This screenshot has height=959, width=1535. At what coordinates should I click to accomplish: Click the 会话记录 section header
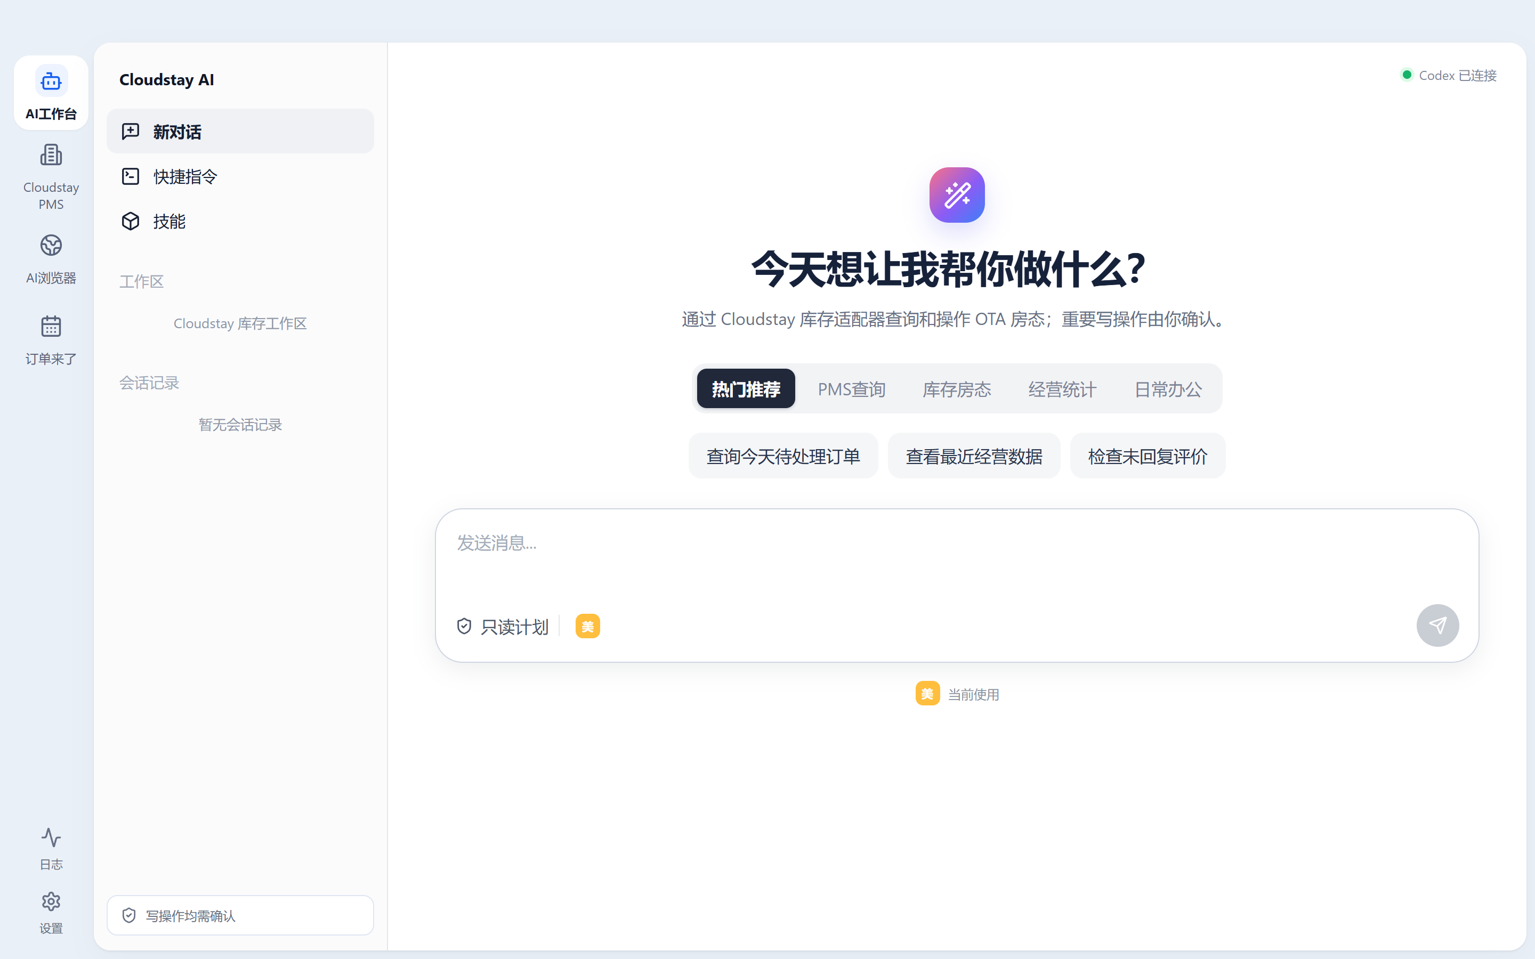point(149,383)
